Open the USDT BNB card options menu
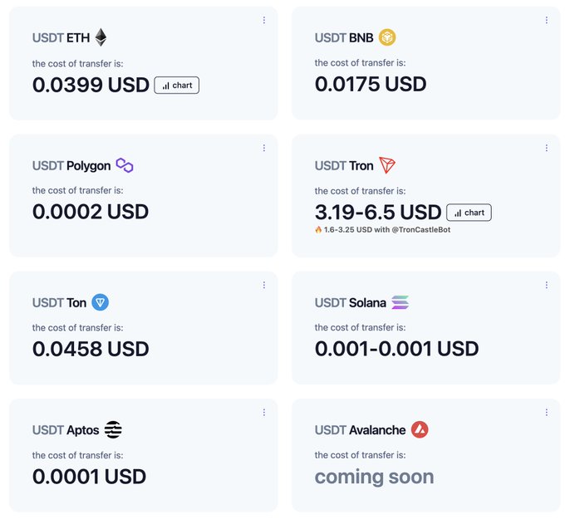Screen dimensions: 565x519 click(546, 20)
